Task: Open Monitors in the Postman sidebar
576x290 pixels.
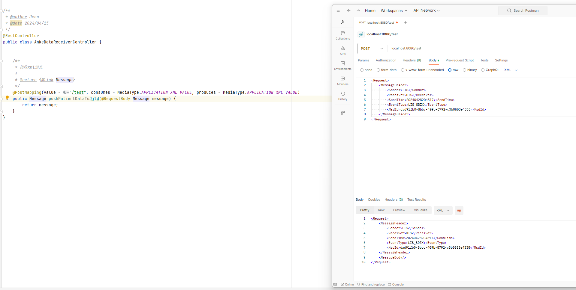Action: tap(343, 81)
